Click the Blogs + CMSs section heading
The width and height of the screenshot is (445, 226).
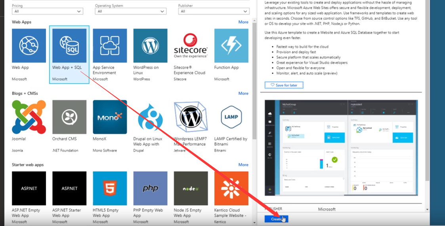pos(25,93)
